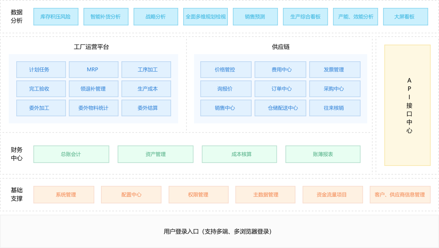Select 仓储配送中心 module
Viewport: 439px width, 248px height.
(280, 108)
